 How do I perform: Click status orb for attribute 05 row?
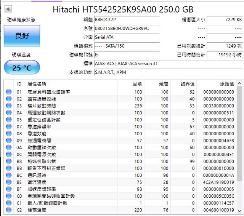[x=8, y=120]
